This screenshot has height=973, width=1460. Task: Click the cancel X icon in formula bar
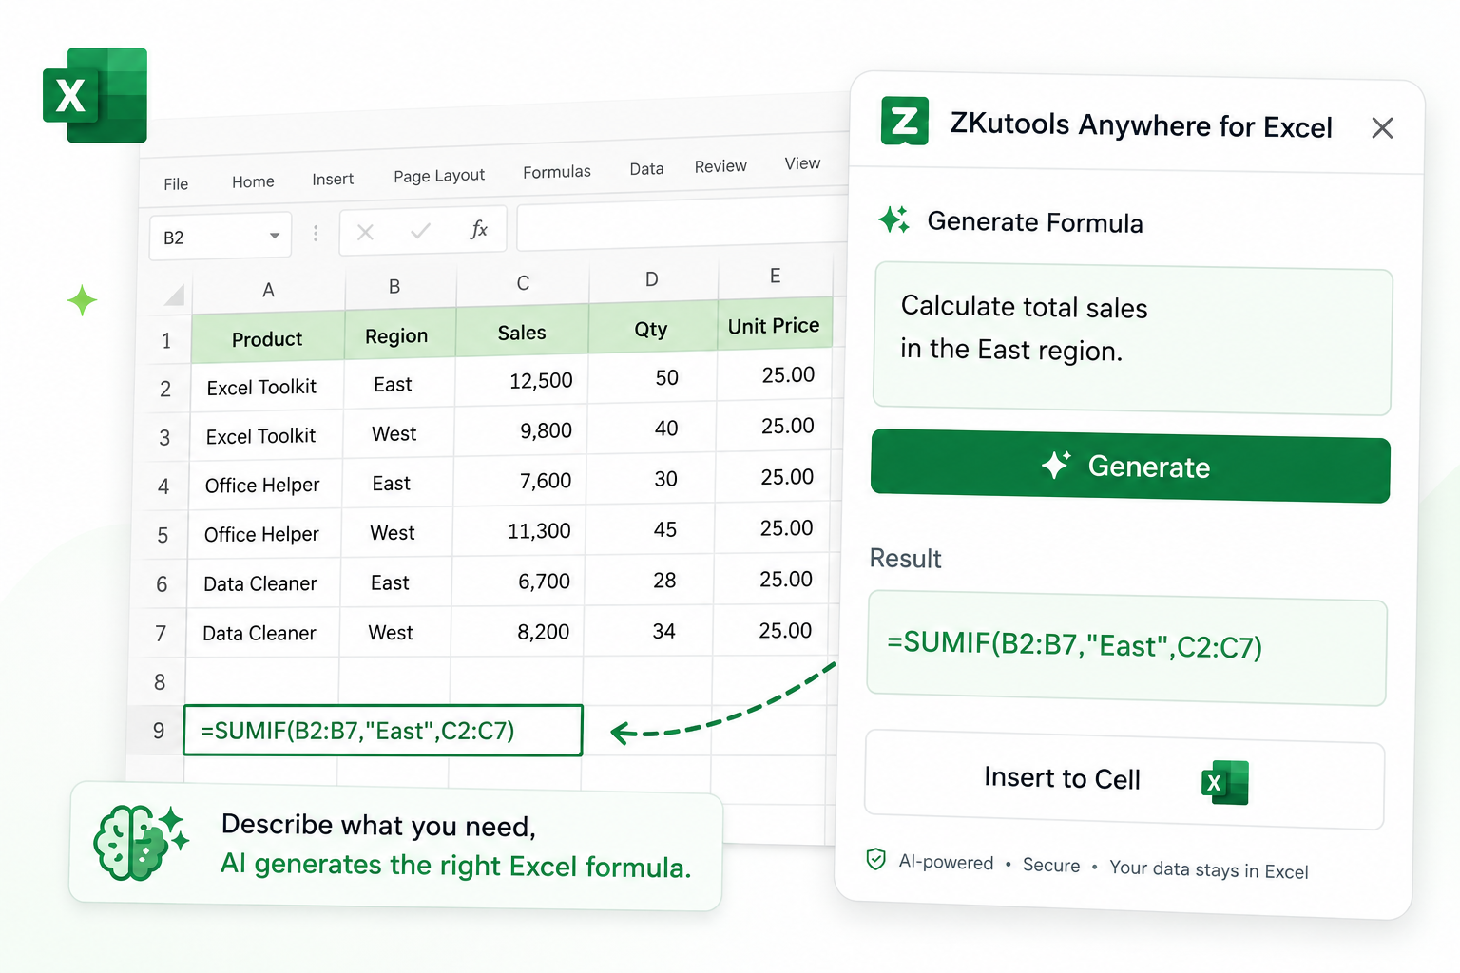tap(365, 232)
